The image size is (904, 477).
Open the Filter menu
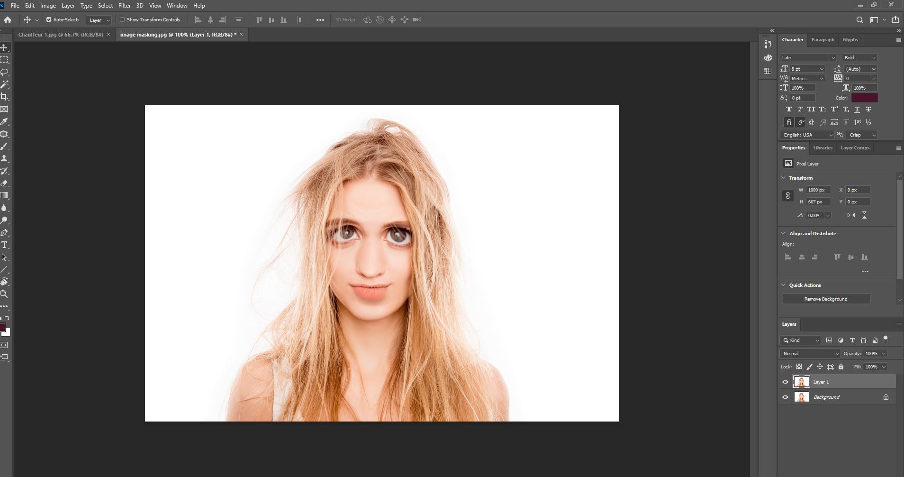[x=125, y=6]
